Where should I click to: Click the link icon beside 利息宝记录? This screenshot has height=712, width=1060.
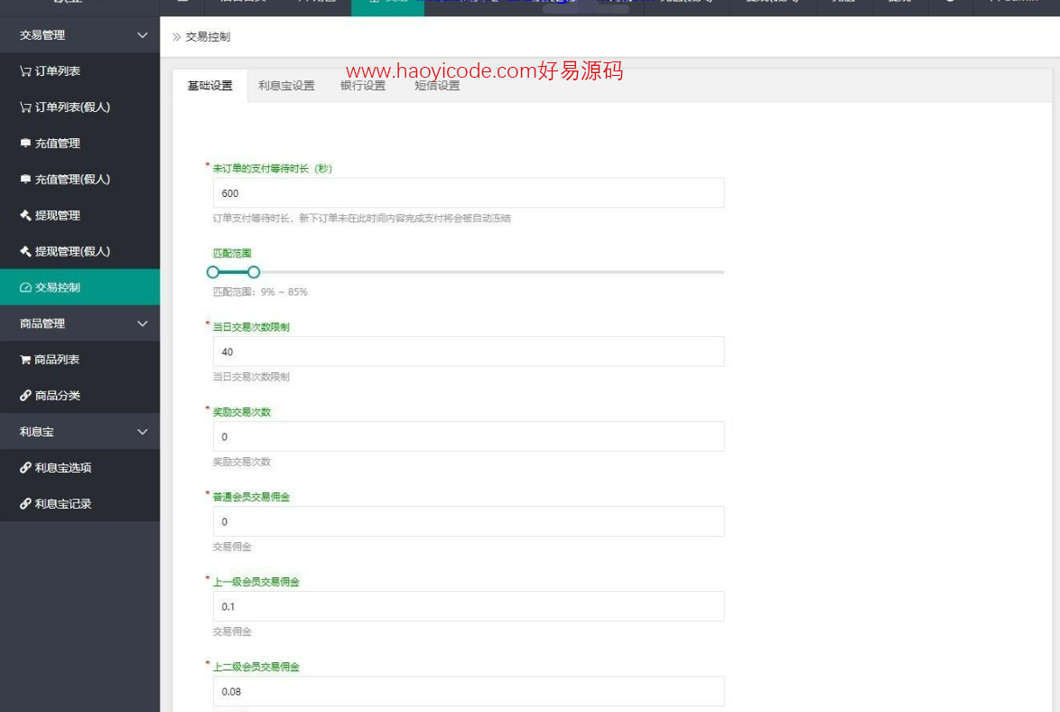point(25,504)
